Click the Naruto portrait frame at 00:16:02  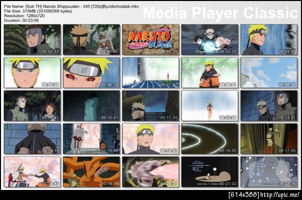pyautogui.click(x=150, y=139)
